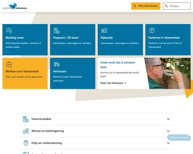Open Paspoort / ID-kaart tile heading
This screenshot has height=154, width=193.
[x=66, y=38]
